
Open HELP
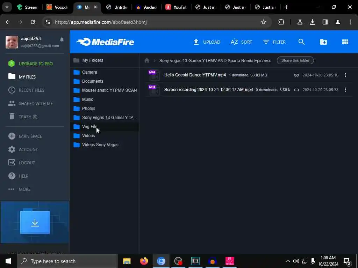pyautogui.click(x=18, y=176)
